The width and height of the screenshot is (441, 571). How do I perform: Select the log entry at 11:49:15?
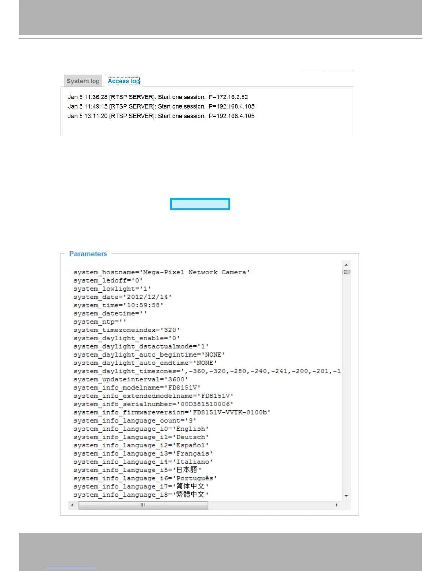pyautogui.click(x=161, y=106)
